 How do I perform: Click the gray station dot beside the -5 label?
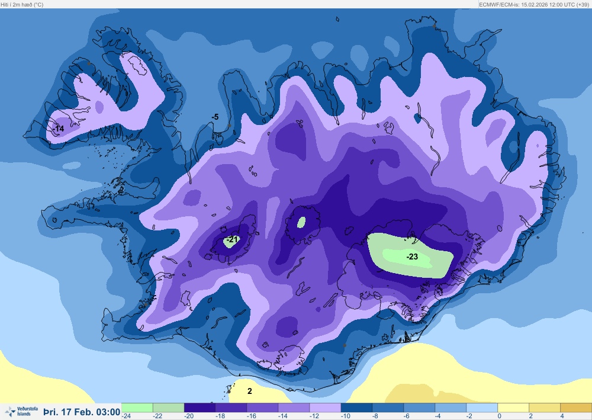pyautogui.click(x=229, y=126)
